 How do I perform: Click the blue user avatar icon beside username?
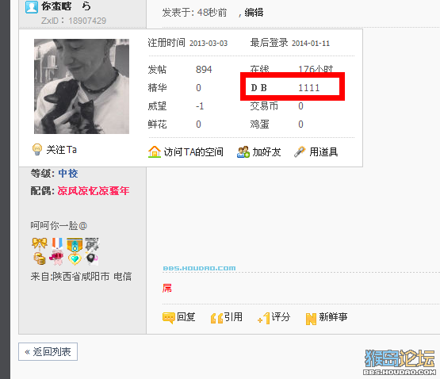click(x=32, y=6)
